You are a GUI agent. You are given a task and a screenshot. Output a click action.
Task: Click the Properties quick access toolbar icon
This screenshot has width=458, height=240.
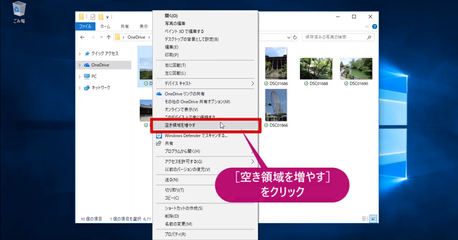(93, 17)
